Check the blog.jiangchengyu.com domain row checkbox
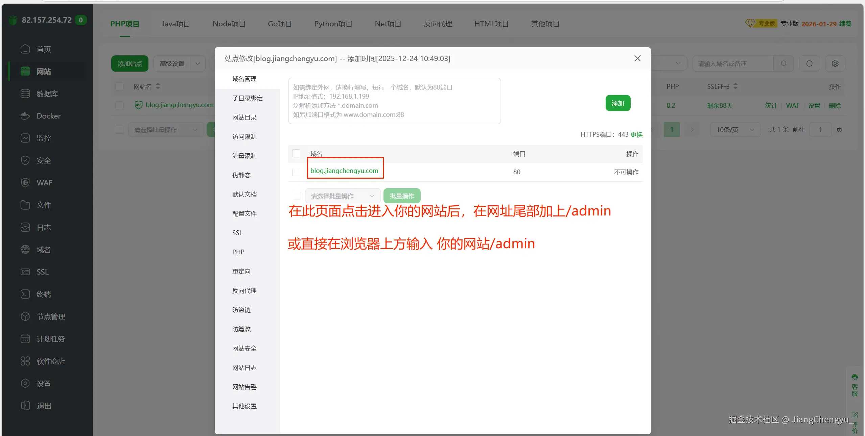The image size is (865, 436). 296,172
